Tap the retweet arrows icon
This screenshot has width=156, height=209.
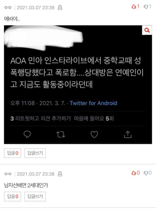coord(61,134)
